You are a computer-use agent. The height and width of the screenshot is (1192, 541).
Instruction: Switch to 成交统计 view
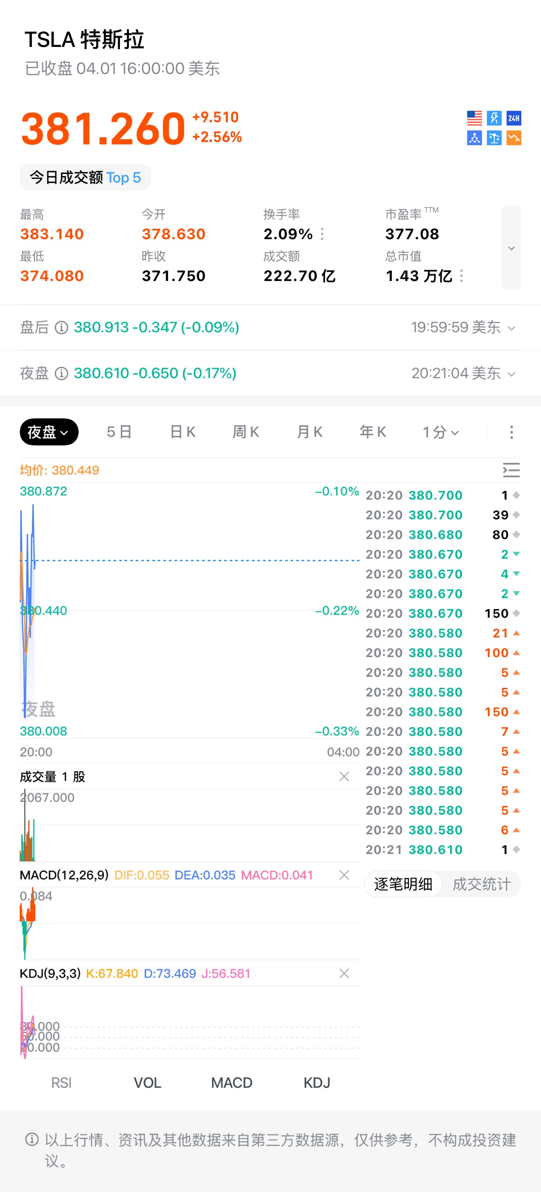[x=481, y=884]
